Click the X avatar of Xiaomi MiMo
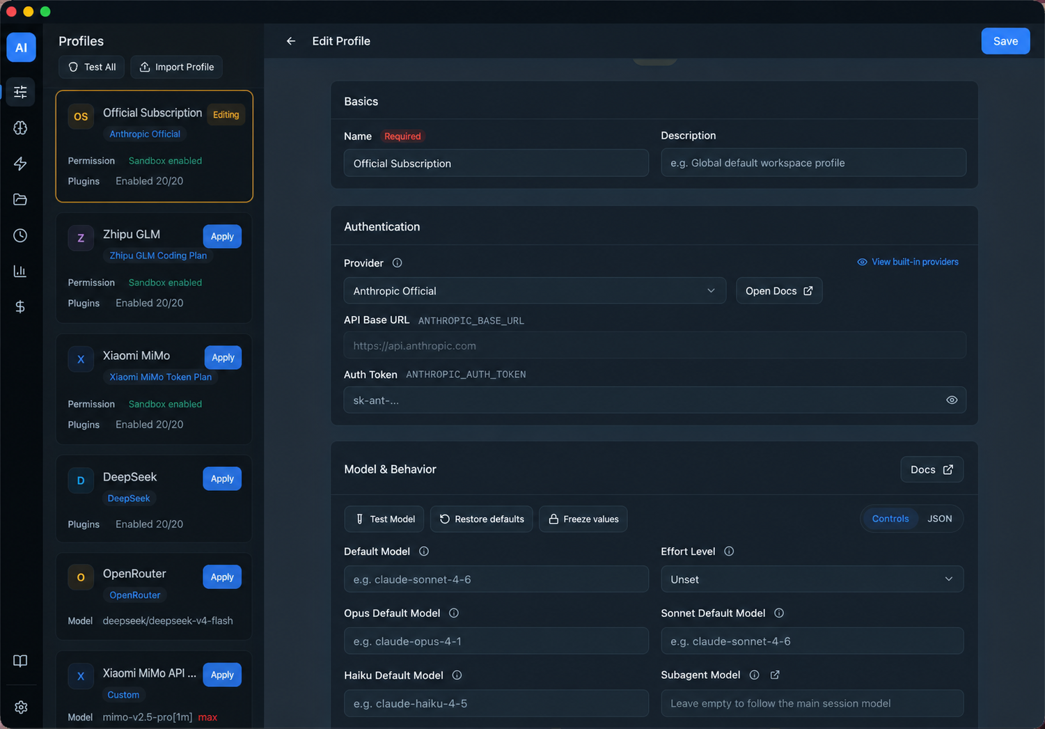 point(81,359)
